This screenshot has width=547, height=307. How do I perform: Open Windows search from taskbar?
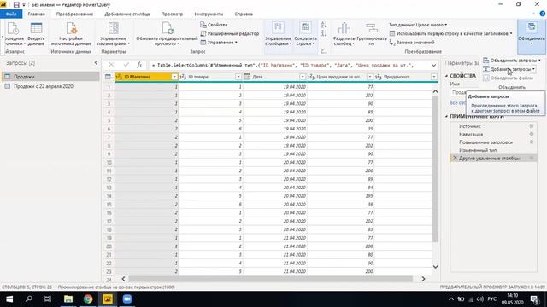pyautogui.click(x=29, y=299)
